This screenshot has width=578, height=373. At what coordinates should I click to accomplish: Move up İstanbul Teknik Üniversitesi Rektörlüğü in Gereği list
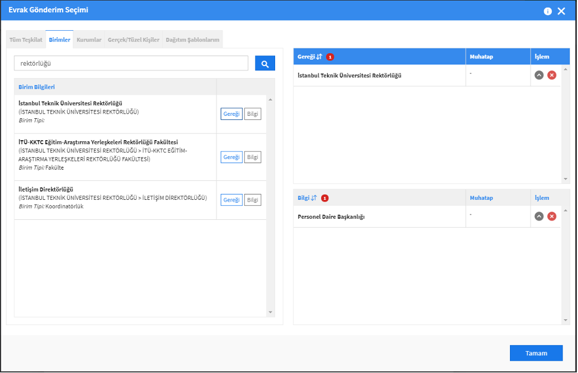(x=539, y=75)
